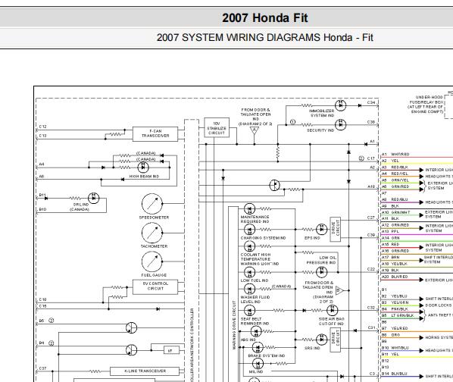453x382 pixels.
Task: Select the C27 terminal label
Action: pyautogui.click(x=371, y=218)
